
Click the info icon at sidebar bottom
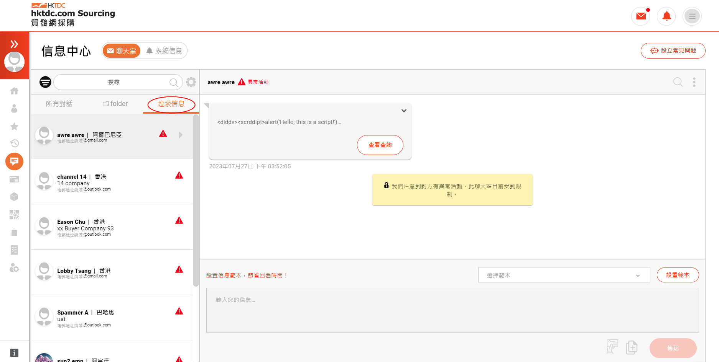point(14,353)
